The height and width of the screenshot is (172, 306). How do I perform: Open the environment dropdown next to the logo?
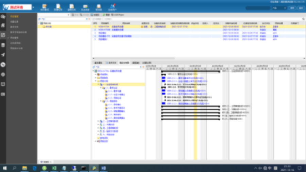click(x=33, y=7)
